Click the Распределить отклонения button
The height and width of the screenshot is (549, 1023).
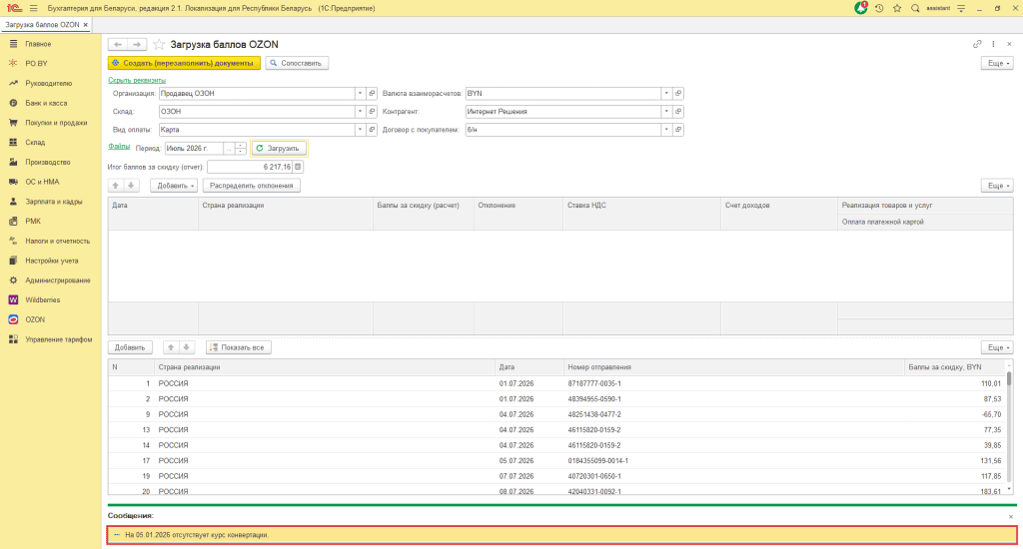pyautogui.click(x=251, y=186)
